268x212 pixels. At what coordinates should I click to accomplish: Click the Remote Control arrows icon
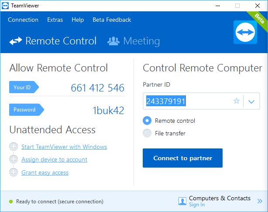point(16,41)
